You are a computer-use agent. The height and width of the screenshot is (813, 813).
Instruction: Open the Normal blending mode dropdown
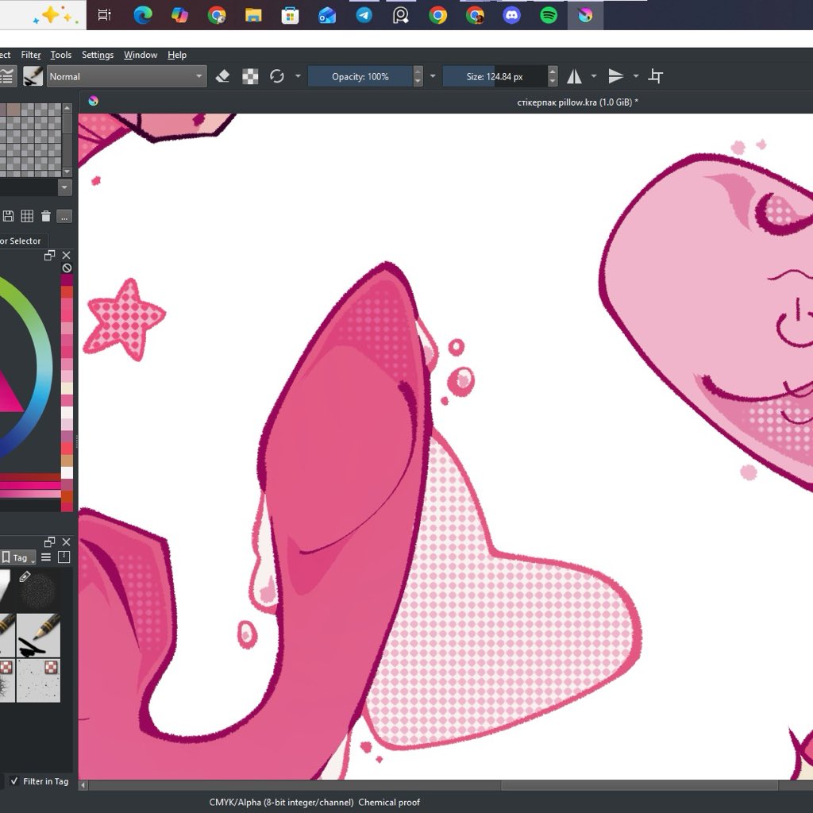(x=126, y=76)
